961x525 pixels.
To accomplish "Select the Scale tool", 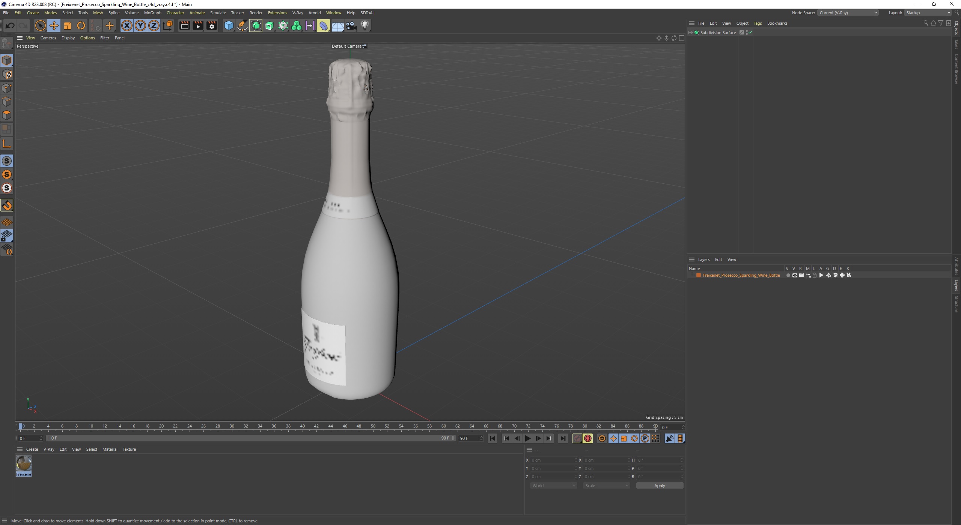I will (68, 25).
